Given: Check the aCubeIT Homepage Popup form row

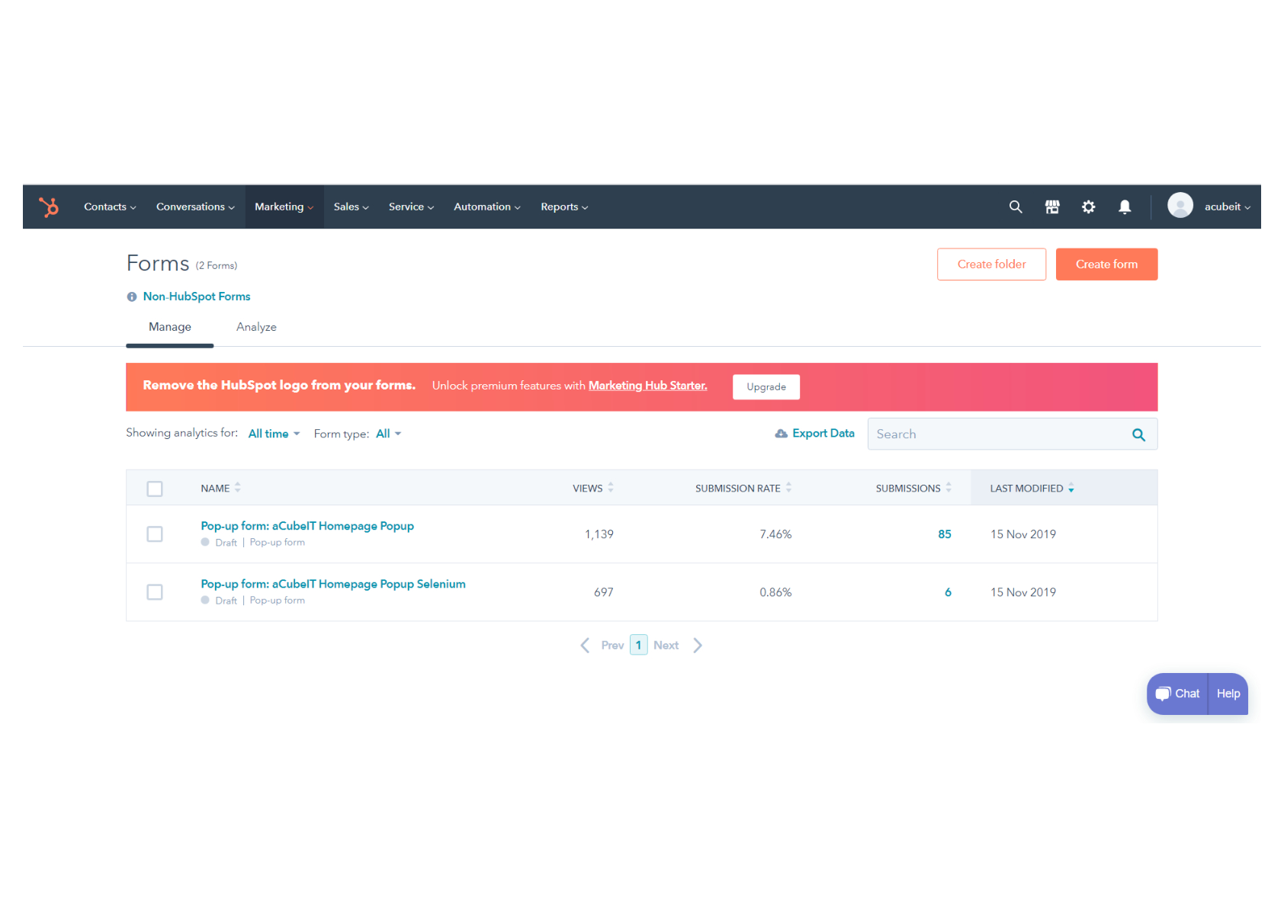Looking at the screenshot, I should click(x=155, y=534).
